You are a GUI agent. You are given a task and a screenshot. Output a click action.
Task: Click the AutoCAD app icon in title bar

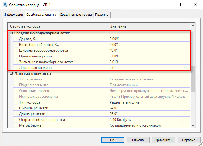coord(5,5)
